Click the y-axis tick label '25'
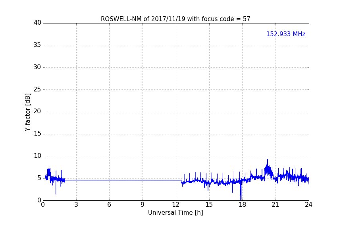 [x=37, y=89]
